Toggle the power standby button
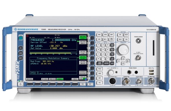 coord(21,84)
